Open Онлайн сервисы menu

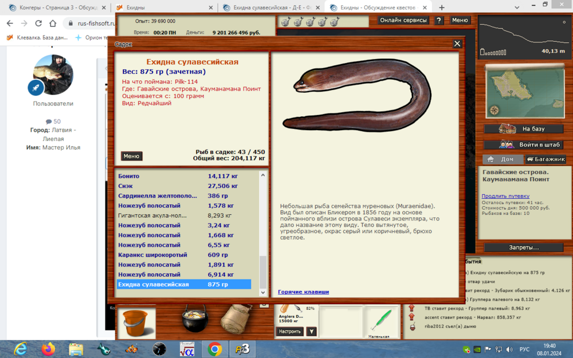click(403, 21)
